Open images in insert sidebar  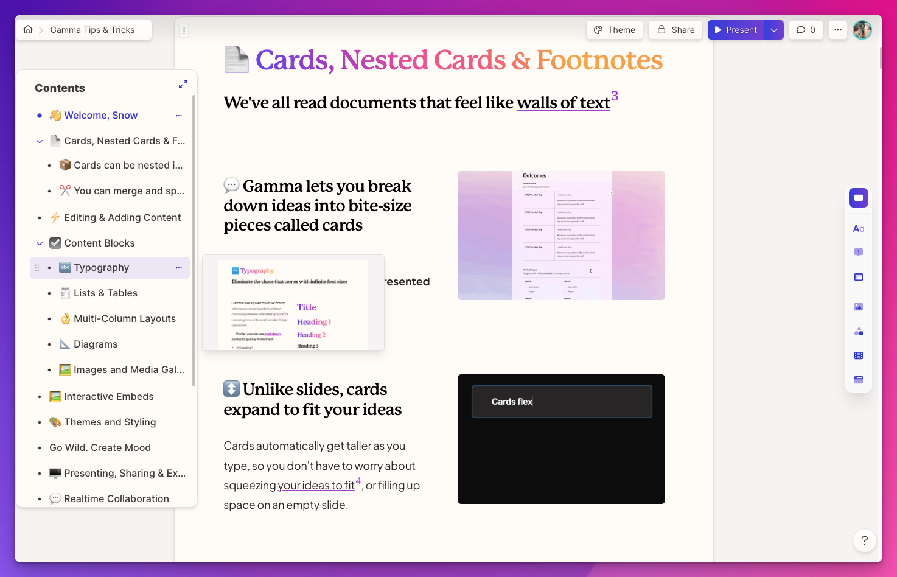(859, 307)
